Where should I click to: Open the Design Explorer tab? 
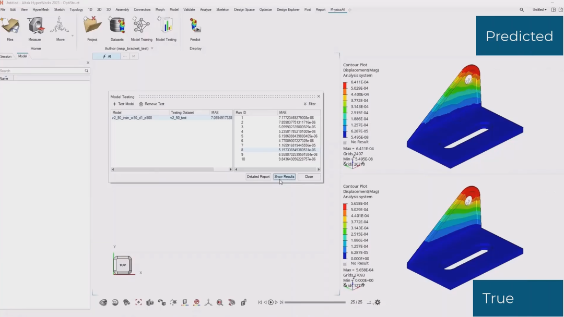[x=288, y=10]
